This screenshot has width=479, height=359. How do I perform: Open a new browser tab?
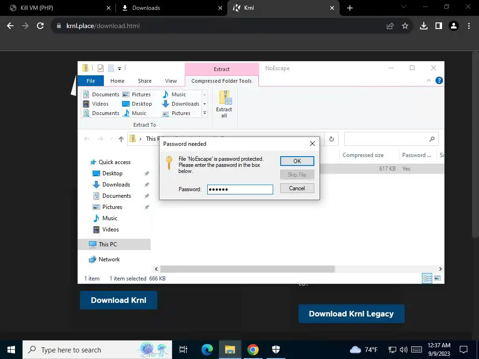350,8
